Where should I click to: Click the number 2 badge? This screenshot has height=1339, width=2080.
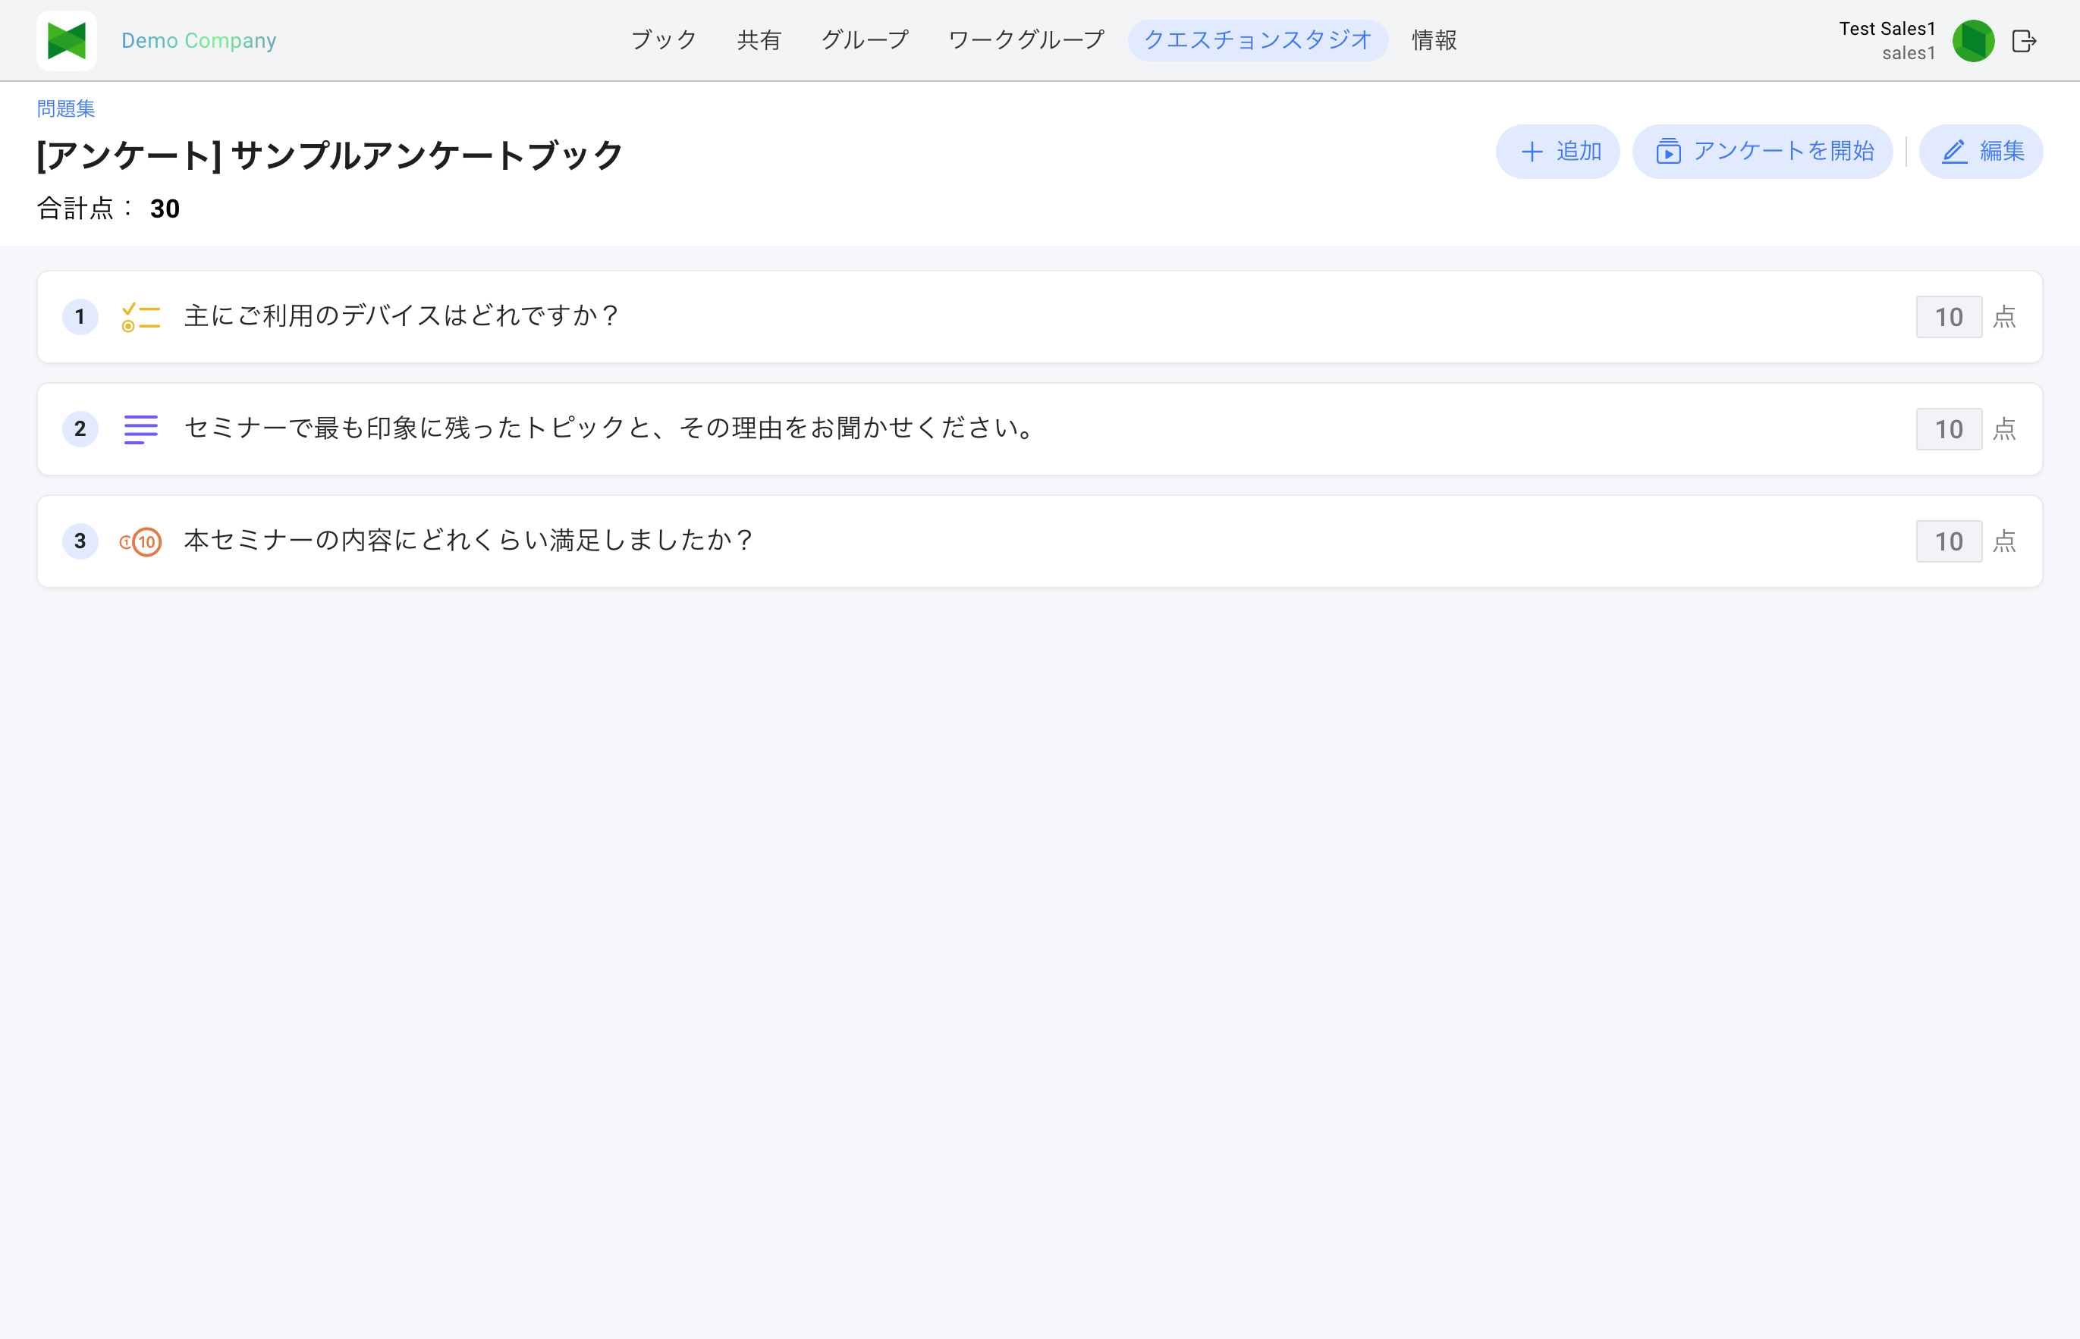80,428
